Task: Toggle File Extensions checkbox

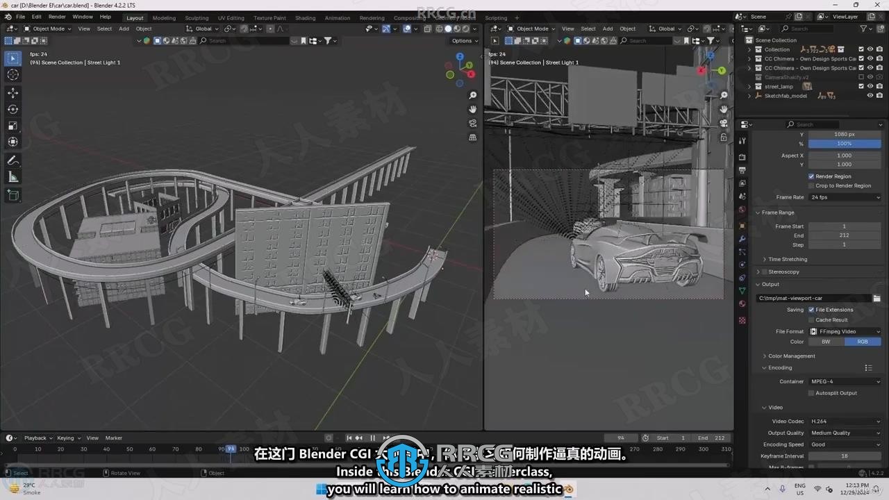Action: 811,310
